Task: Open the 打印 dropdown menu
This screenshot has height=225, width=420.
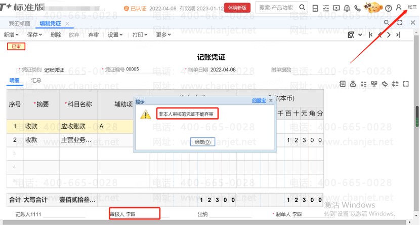Action: pos(140,35)
